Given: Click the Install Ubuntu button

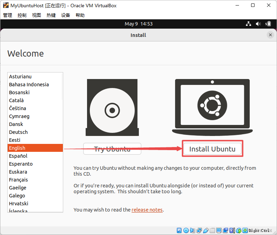Looking at the screenshot, I should (212, 149).
